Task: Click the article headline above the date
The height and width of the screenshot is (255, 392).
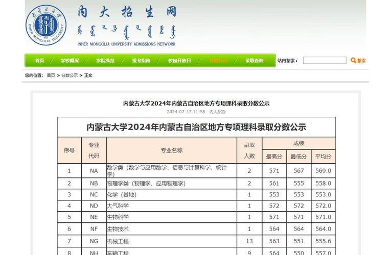Action: click(x=196, y=104)
